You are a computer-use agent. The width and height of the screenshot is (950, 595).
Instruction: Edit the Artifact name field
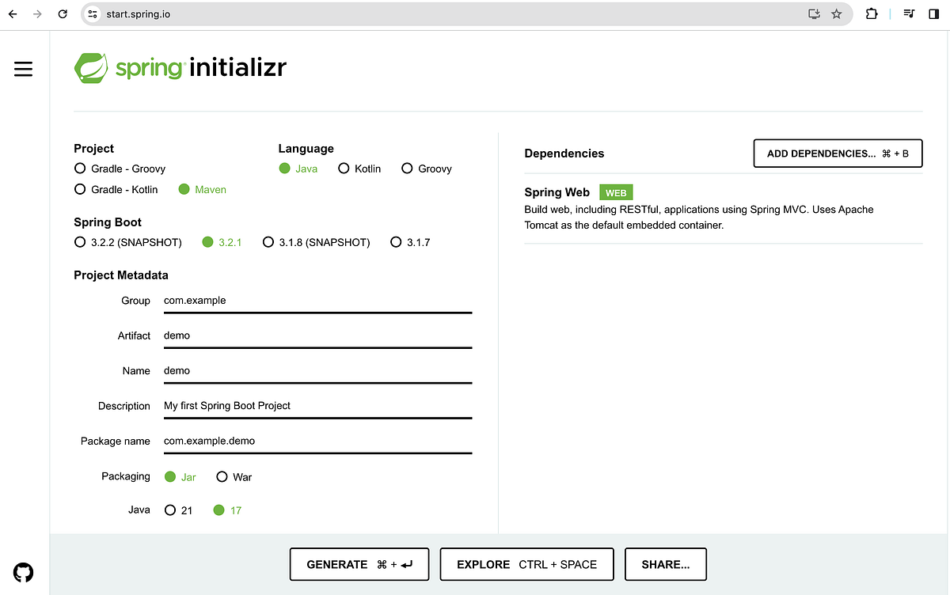317,335
